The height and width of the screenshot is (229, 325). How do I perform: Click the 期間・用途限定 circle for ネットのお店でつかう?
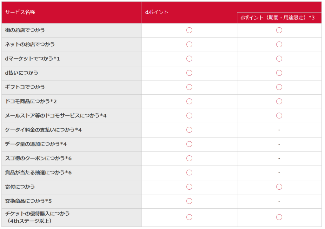[279, 44]
